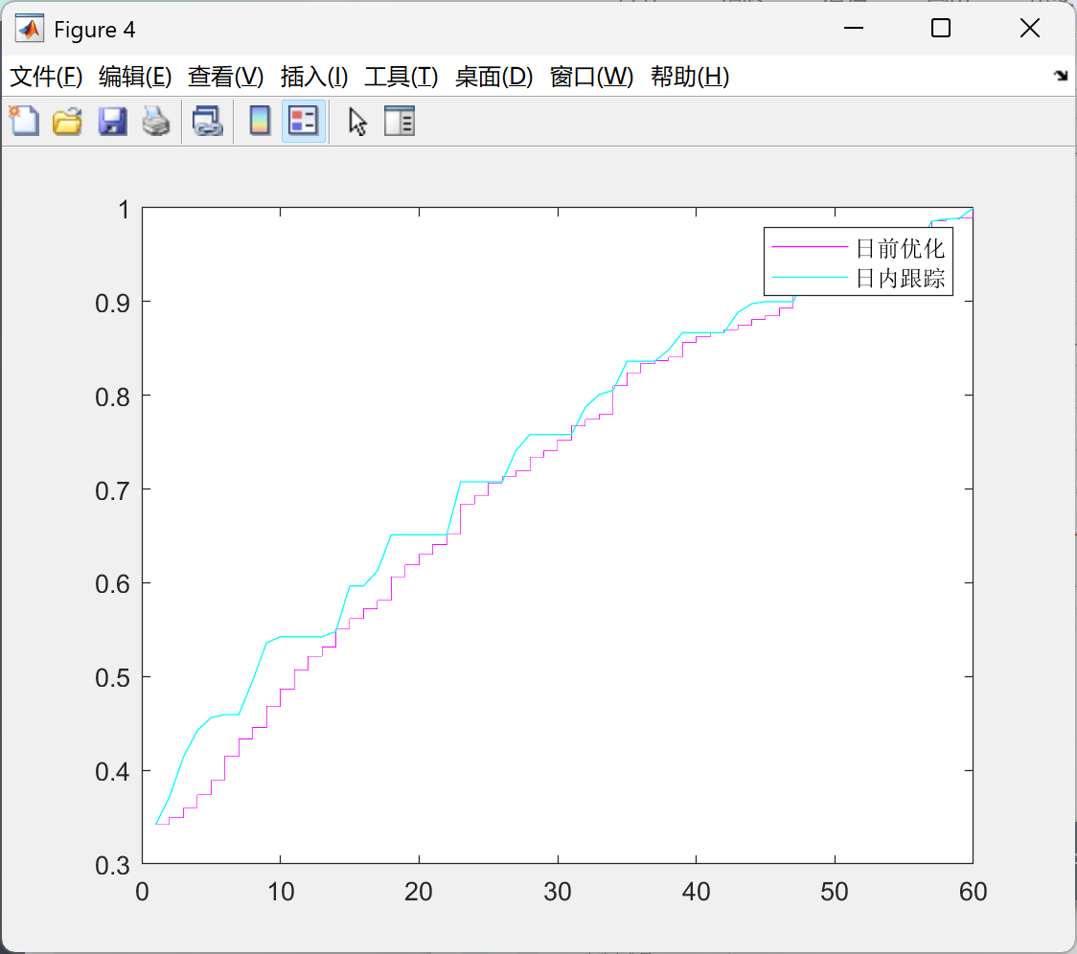Open the 查看(V) menu
This screenshot has height=954, width=1077.
(x=225, y=77)
